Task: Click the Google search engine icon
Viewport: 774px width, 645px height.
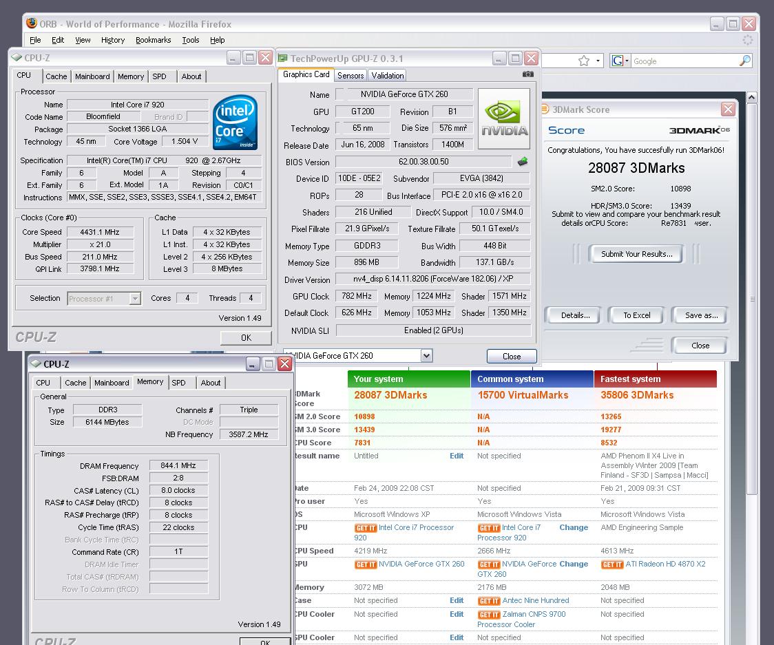Action: (618, 61)
